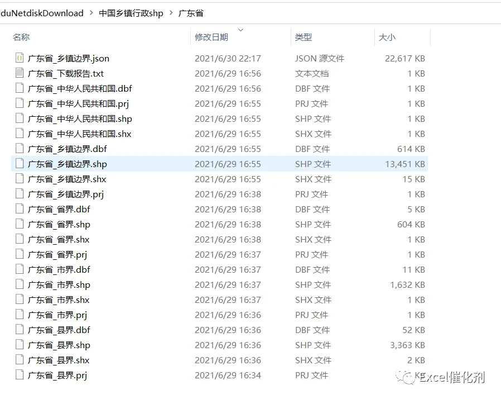Click the file icon of 广东省_中华人民共和国.shp
The height and width of the screenshot is (399, 501).
pos(20,118)
